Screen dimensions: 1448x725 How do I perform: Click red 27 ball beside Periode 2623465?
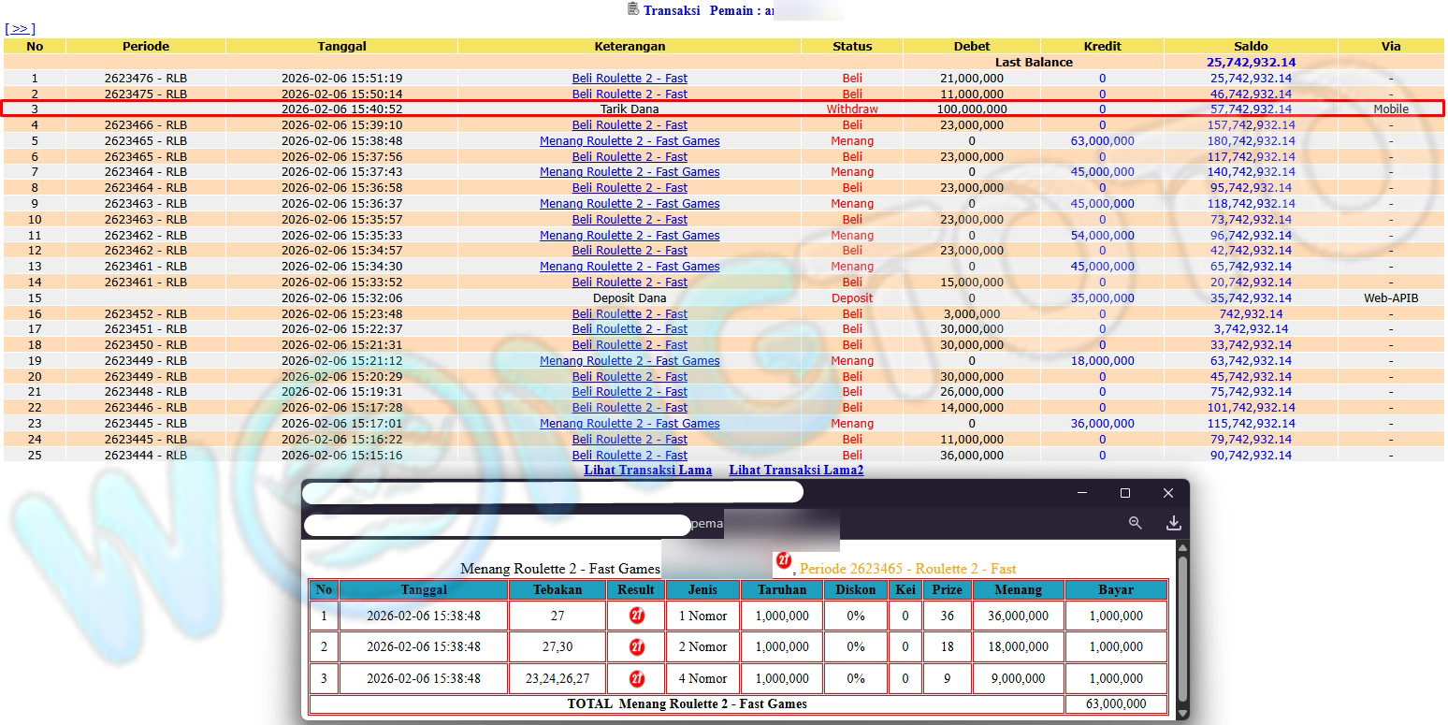point(784,561)
